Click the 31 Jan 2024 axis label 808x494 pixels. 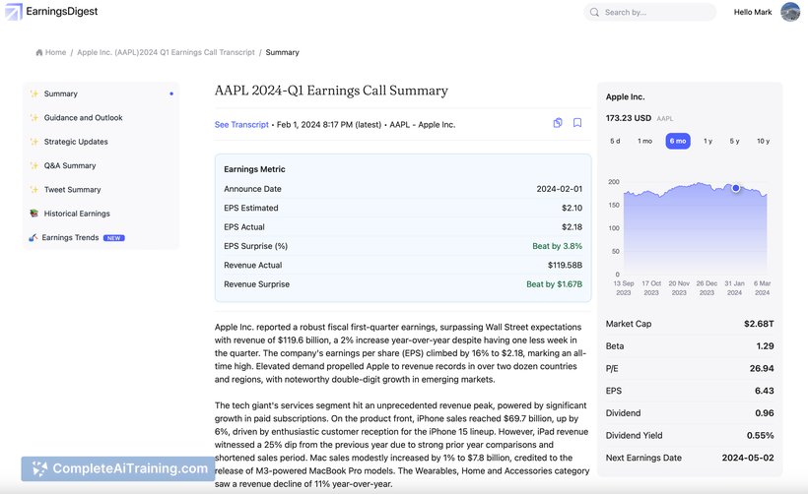click(x=734, y=287)
